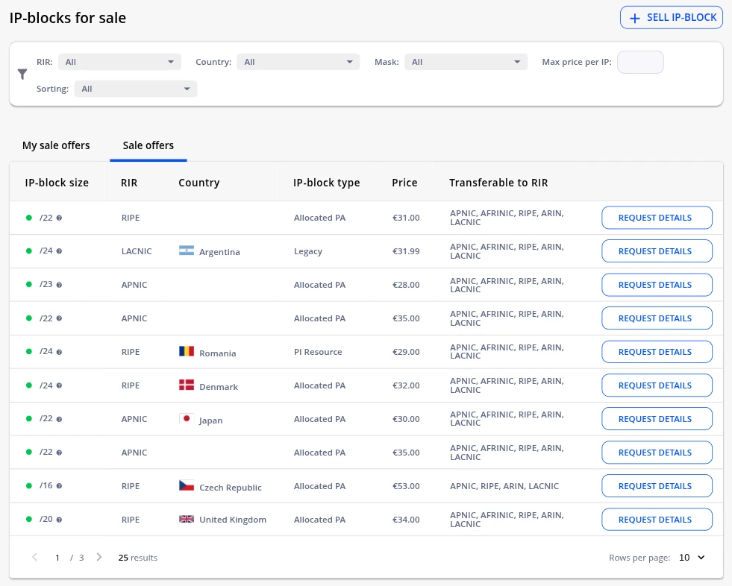Click the SELL IP-BLOCK button
732x586 pixels.
click(671, 17)
